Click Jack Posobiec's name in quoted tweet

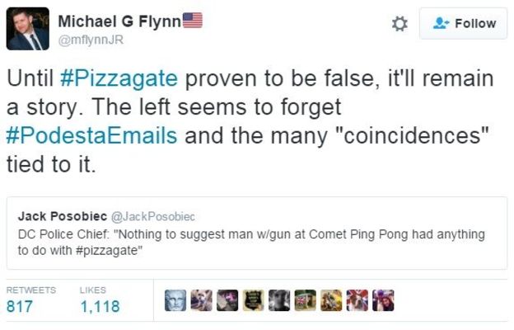click(x=61, y=216)
